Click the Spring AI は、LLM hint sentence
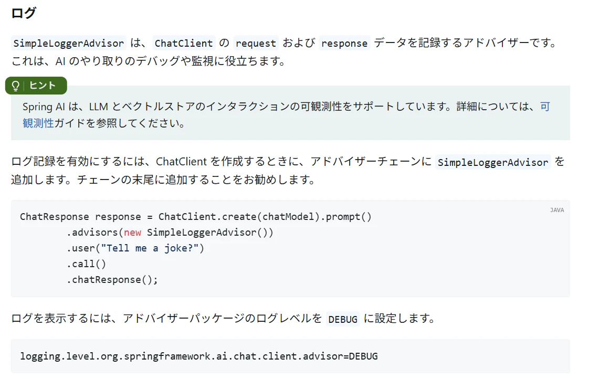The image size is (589, 379). click(286, 114)
